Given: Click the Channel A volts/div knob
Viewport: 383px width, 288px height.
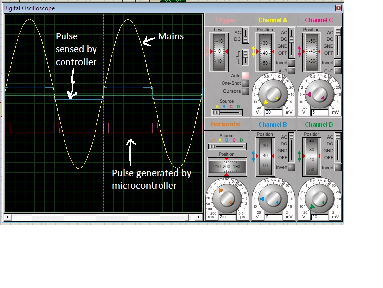Looking at the screenshot, I should (x=273, y=94).
